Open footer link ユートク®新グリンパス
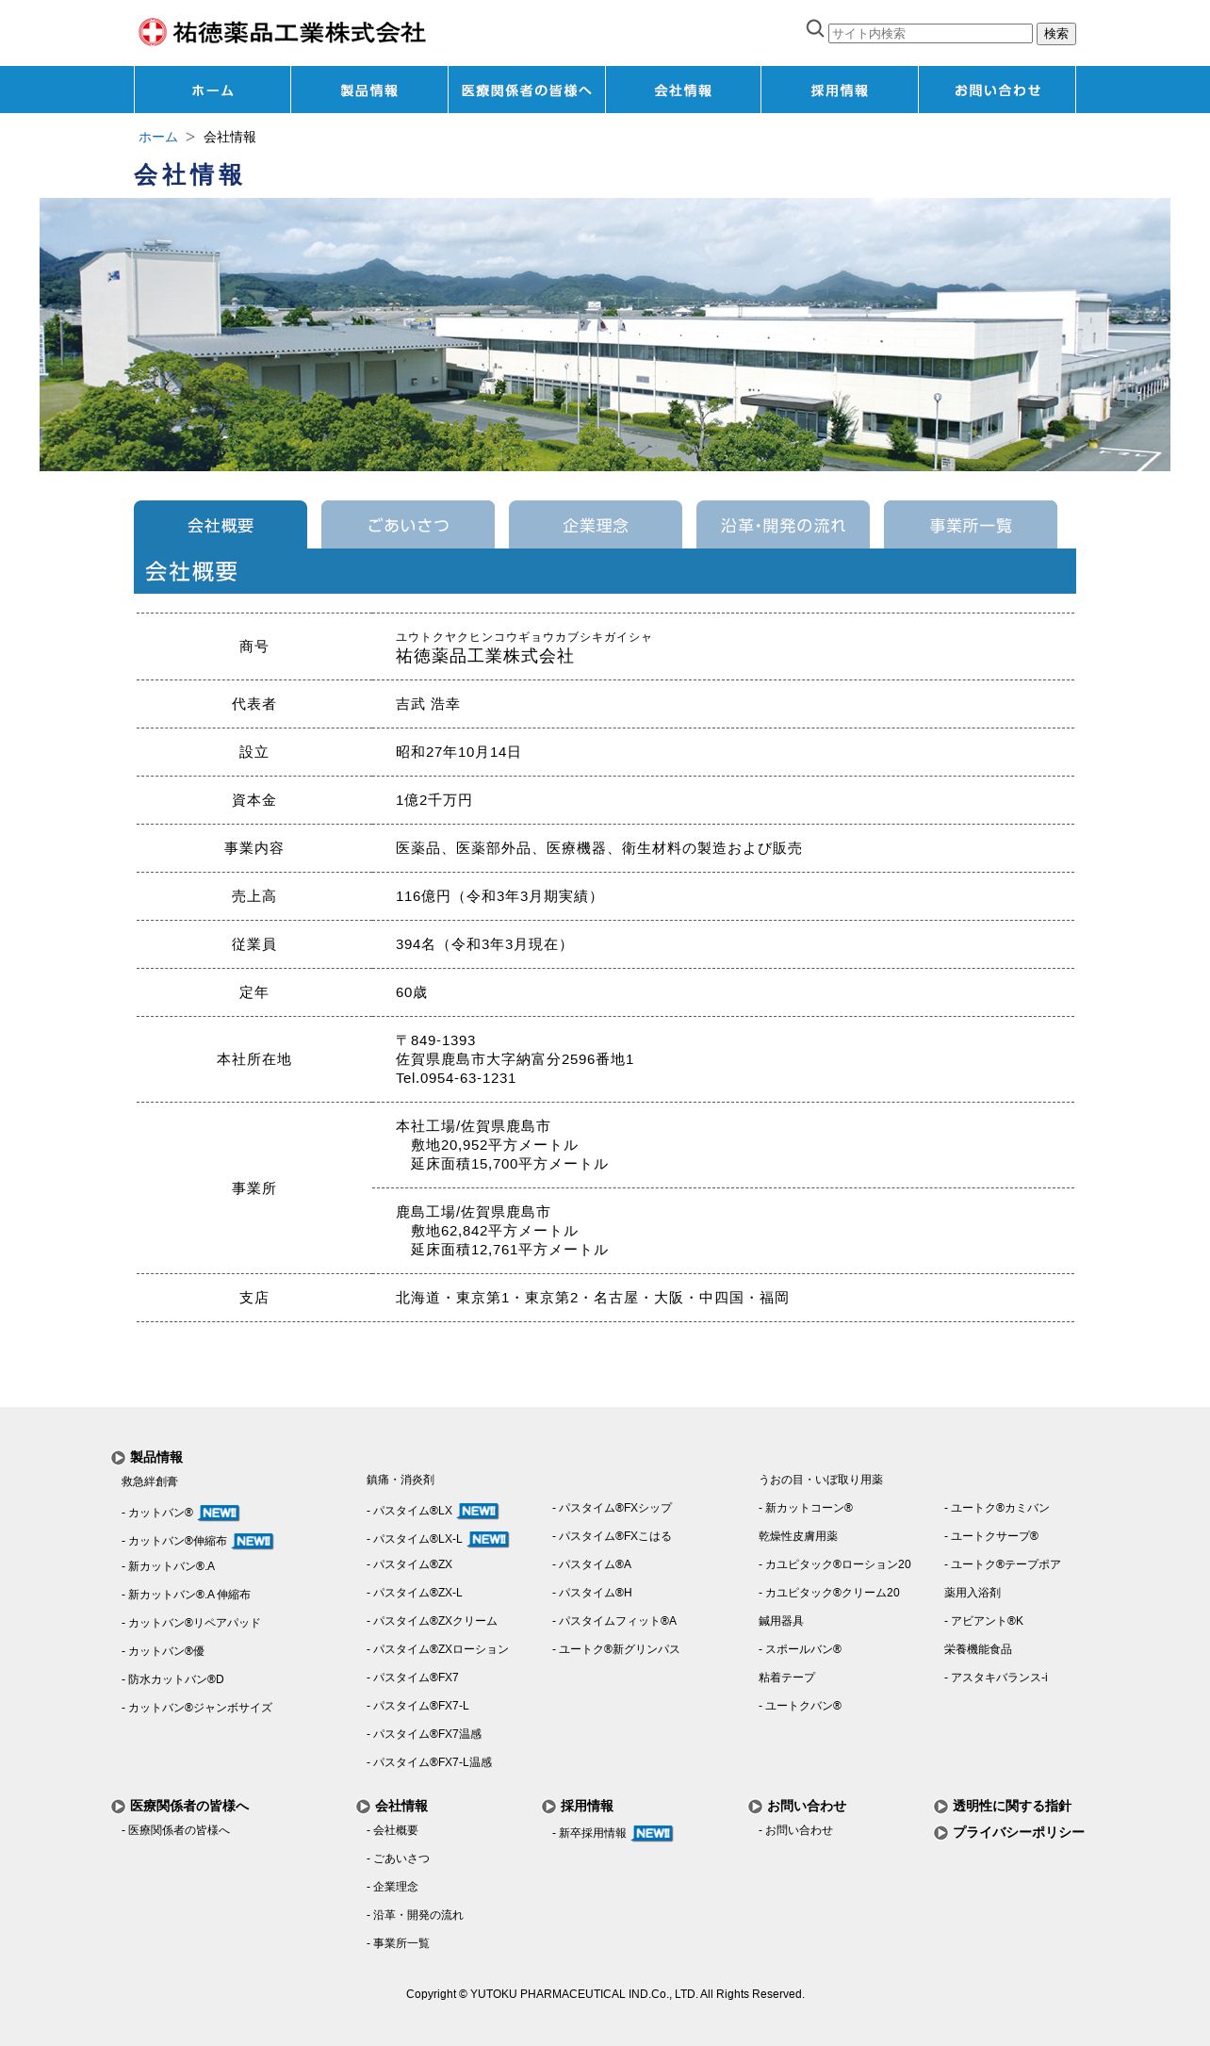1210x2046 pixels. (615, 1649)
